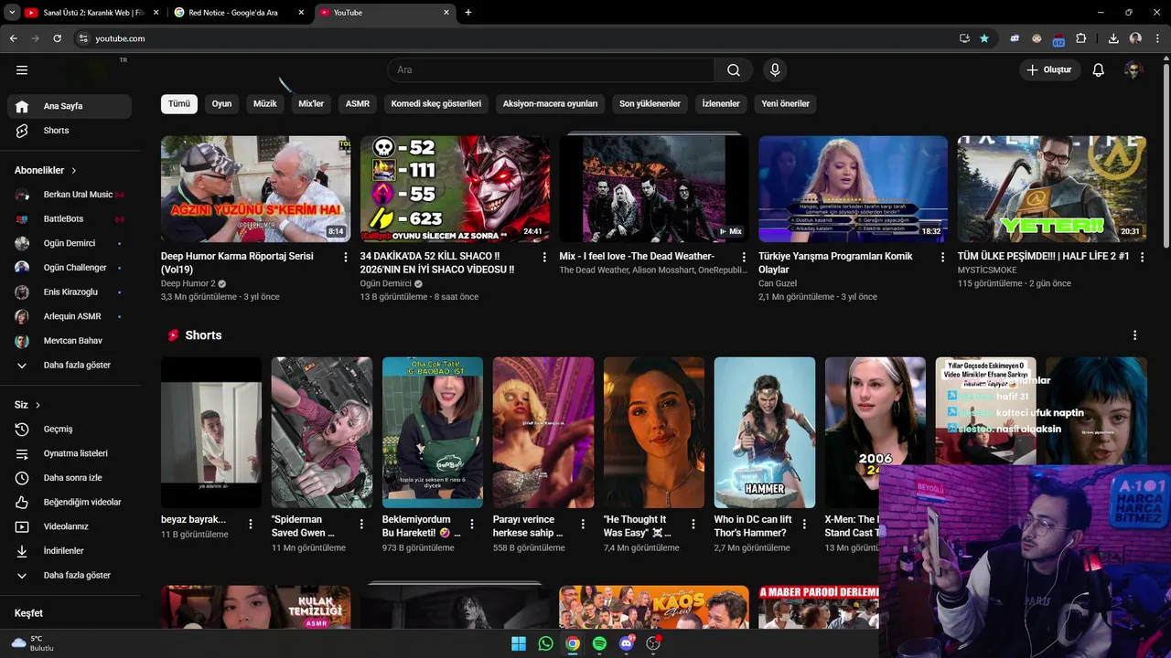Open the Windows Start menu
1171x658 pixels.
pos(519,643)
